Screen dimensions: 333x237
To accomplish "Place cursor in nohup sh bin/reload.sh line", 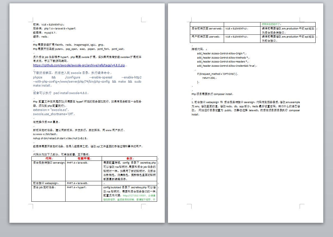I will coord(60,138).
